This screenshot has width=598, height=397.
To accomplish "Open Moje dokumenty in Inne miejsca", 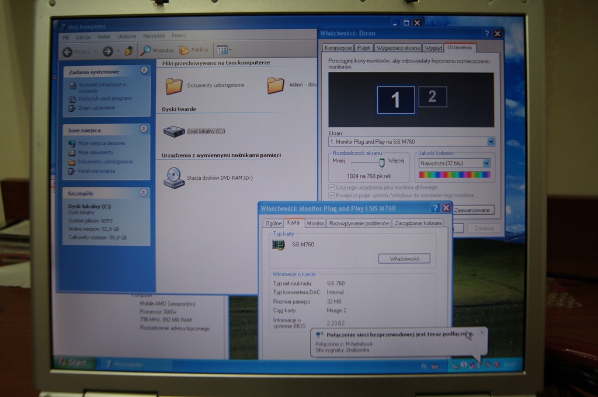I will tap(95, 152).
